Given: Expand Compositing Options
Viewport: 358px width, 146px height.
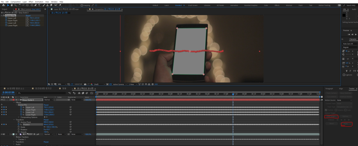Looking at the screenshot, I should 19,117.
